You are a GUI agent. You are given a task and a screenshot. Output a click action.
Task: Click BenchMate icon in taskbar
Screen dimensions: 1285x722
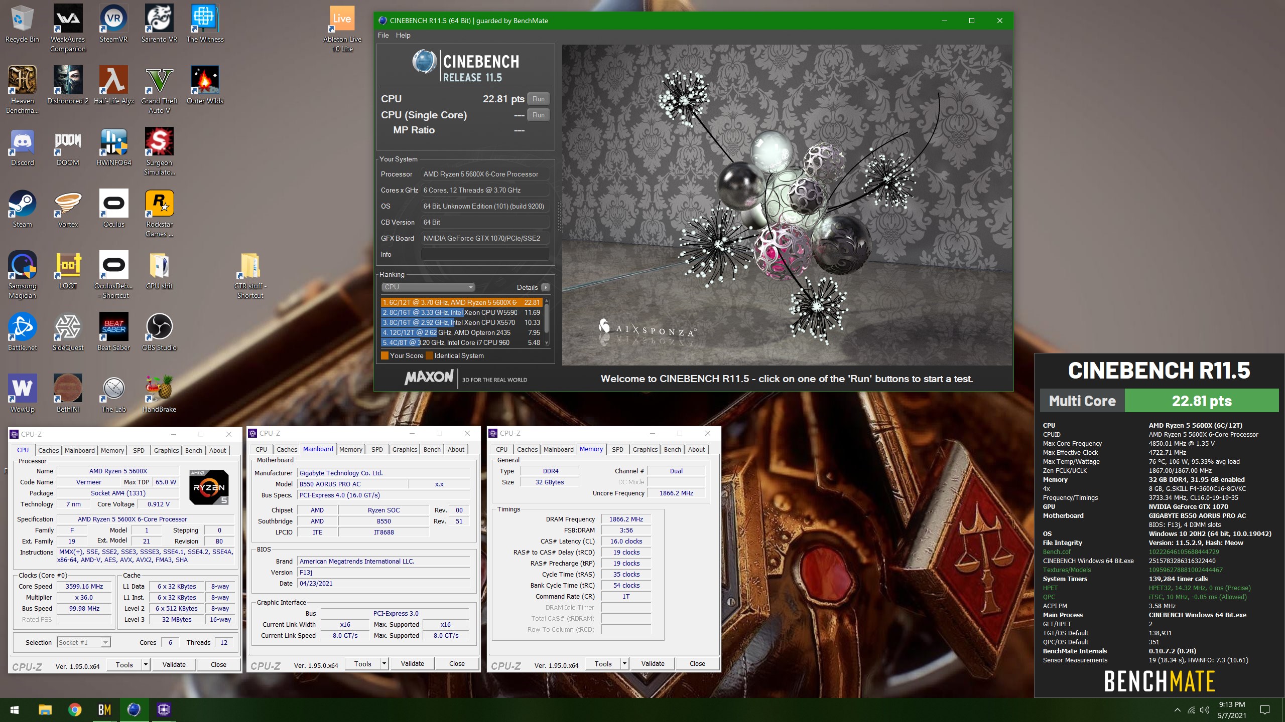(104, 709)
